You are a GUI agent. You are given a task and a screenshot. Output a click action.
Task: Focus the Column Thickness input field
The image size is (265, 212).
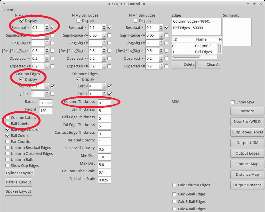[x=105, y=103]
